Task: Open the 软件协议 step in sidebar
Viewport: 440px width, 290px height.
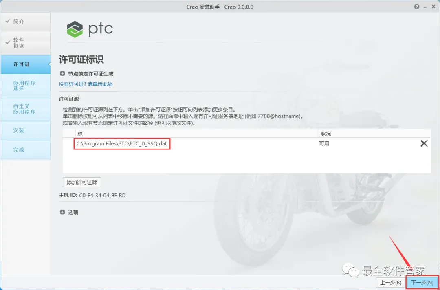Action: click(x=25, y=43)
